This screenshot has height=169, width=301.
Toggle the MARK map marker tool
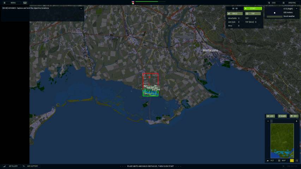pyautogui.click(x=282, y=116)
